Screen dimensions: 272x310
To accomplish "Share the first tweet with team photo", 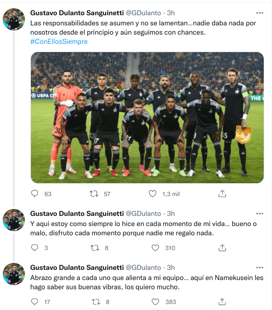I will click(222, 194).
